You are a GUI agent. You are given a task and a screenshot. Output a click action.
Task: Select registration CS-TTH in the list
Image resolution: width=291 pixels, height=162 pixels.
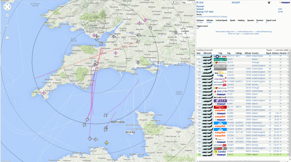pyautogui.click(x=230, y=88)
